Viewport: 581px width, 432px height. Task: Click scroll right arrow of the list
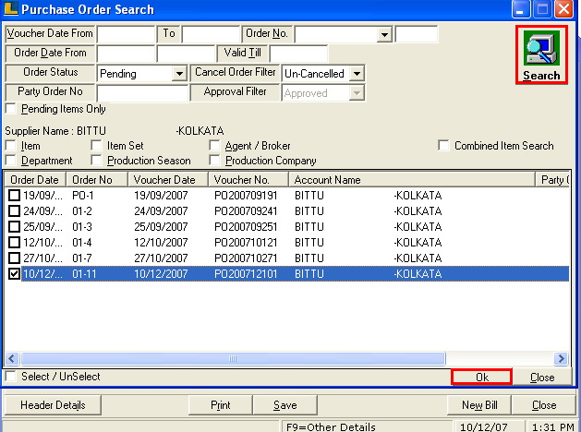click(561, 358)
